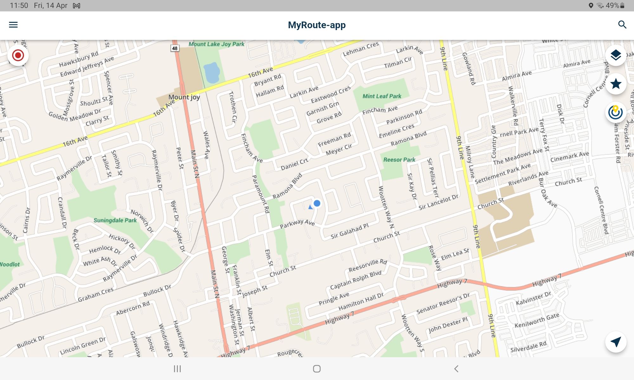The height and width of the screenshot is (380, 634).
Task: Tap the Mint Leaf Park label
Action: tap(382, 96)
